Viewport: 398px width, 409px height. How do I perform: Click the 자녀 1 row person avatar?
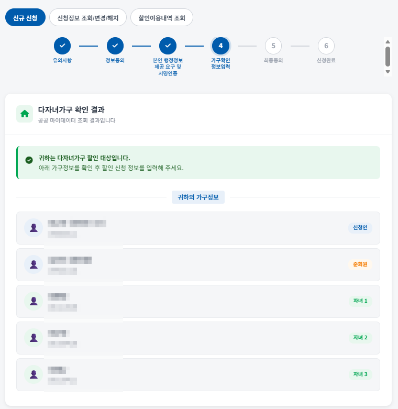pos(34,301)
